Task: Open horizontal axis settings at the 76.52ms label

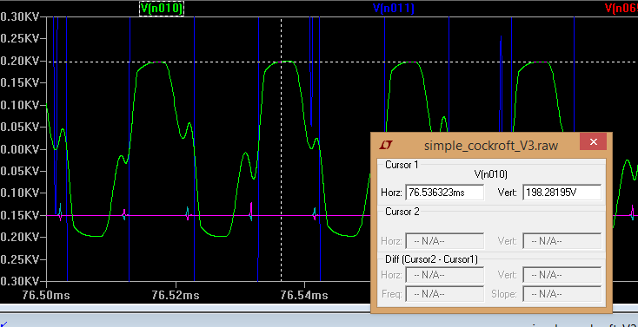Action: tap(176, 295)
